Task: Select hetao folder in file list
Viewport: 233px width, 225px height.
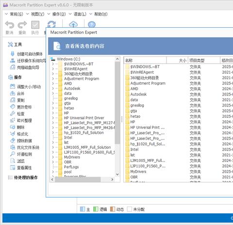Action: [135, 116]
